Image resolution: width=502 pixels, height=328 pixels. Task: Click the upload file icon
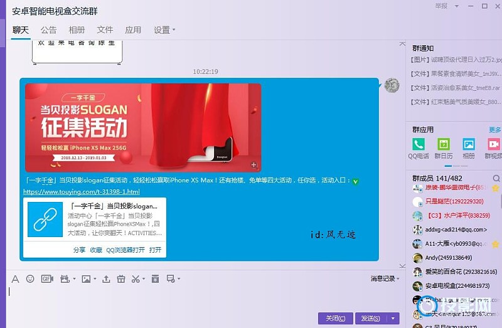(x=106, y=278)
